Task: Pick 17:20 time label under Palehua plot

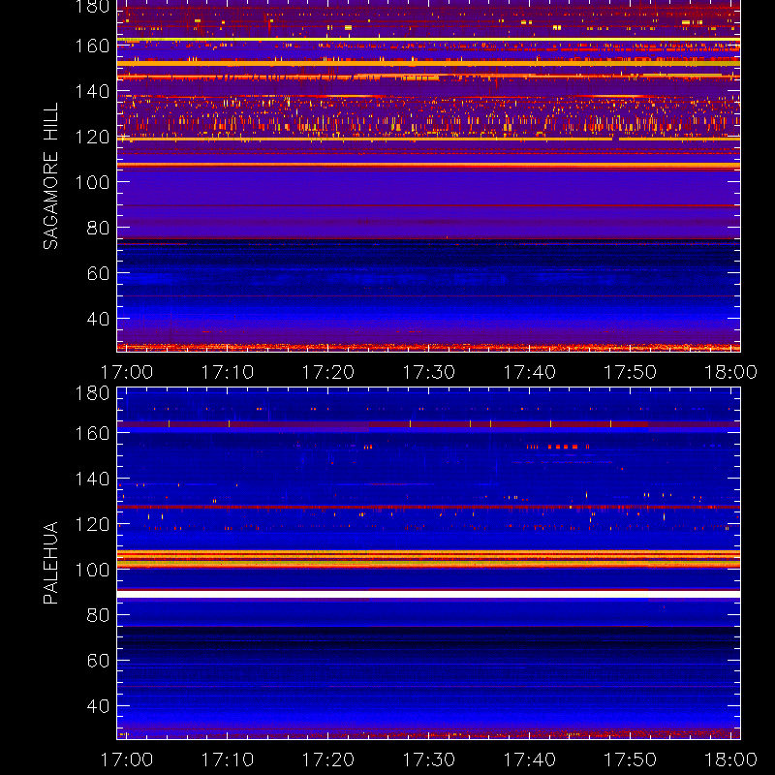Action: (x=328, y=759)
